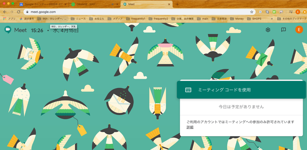The width and height of the screenshot is (307, 150).
Task: Open Money bookmark folder
Action: pyautogui.click(x=237, y=19)
